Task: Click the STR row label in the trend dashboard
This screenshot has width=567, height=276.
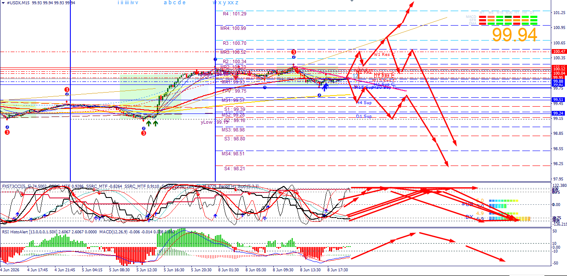Action: 473,19
